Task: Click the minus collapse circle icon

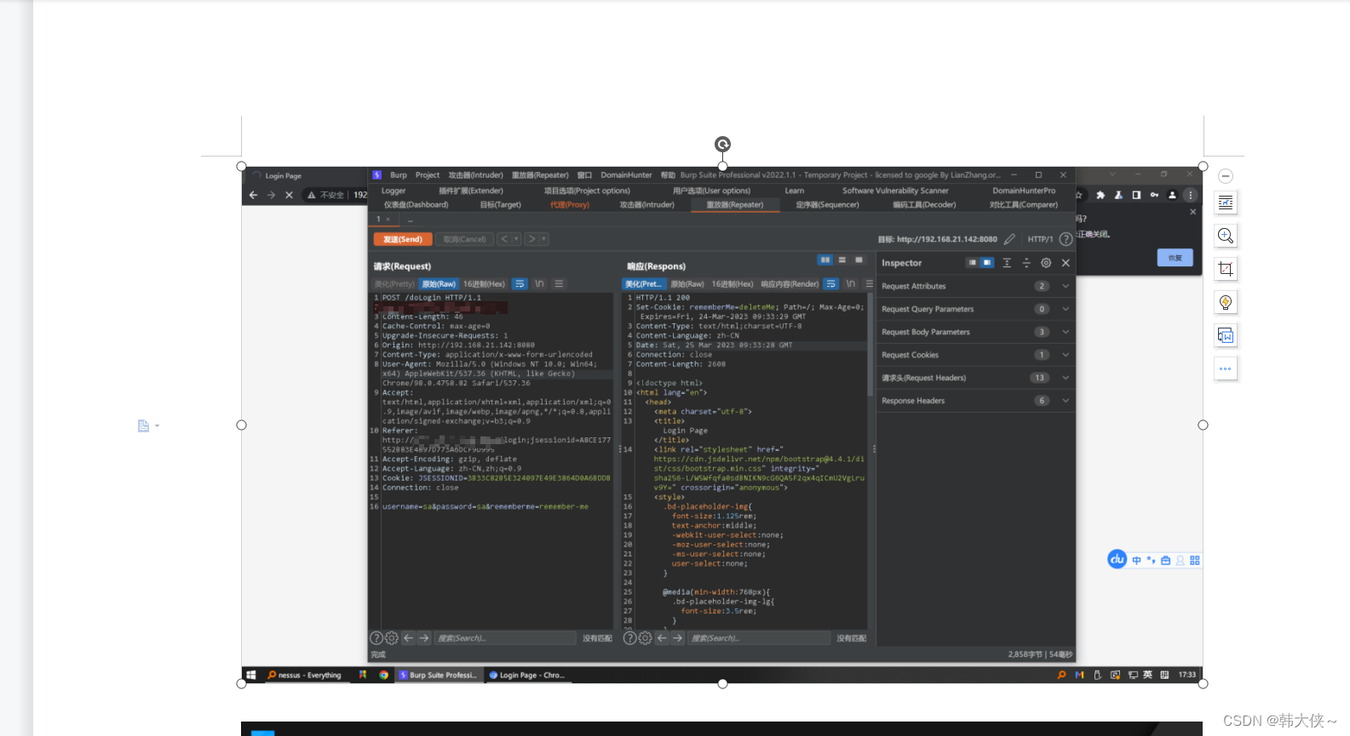Action: [x=1226, y=176]
